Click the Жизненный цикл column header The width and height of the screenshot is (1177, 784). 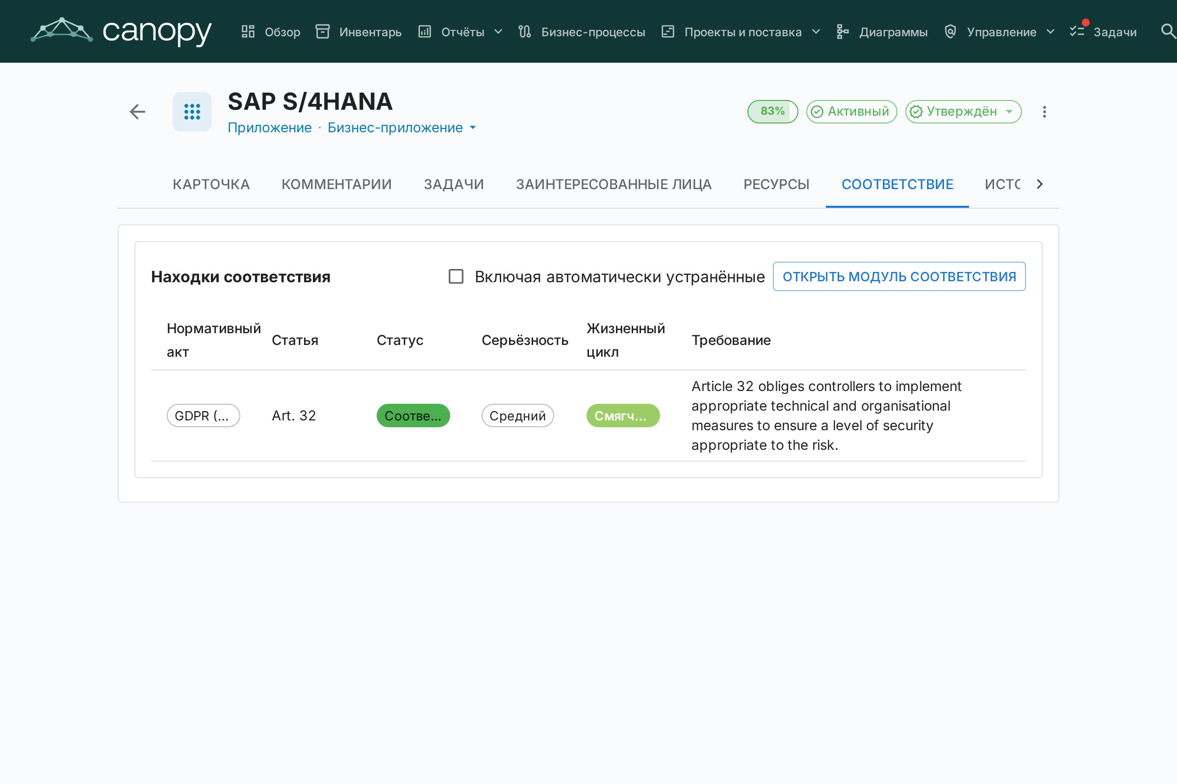[x=626, y=340]
